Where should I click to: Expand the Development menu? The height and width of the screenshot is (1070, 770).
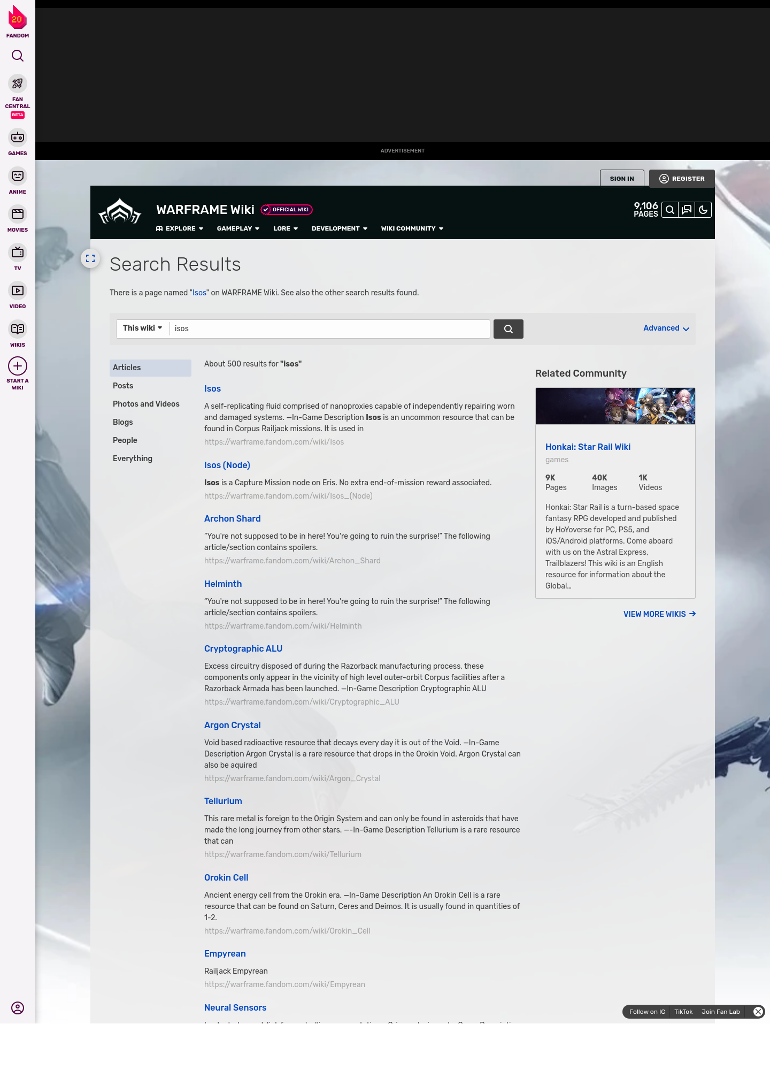(340, 228)
